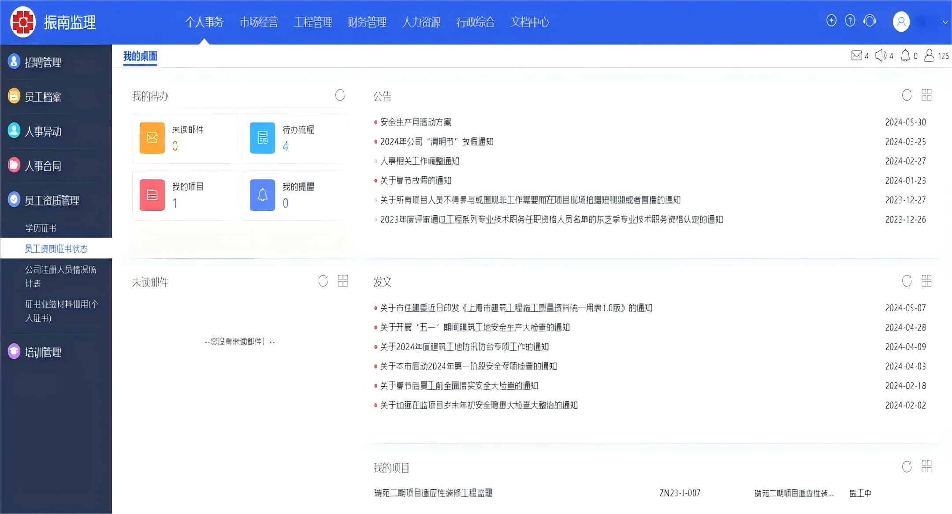Expand 培训管理 sidebar section

(43, 352)
